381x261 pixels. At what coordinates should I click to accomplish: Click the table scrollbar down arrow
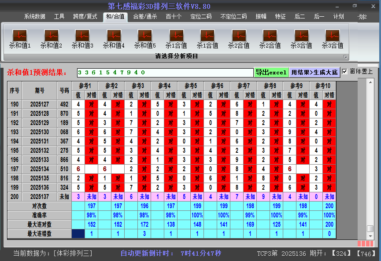pyautogui.click(x=370, y=236)
